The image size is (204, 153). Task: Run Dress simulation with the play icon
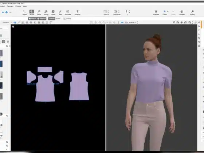pyautogui.click(x=164, y=11)
